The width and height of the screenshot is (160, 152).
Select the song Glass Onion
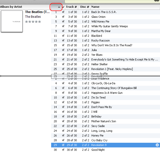(98, 17)
